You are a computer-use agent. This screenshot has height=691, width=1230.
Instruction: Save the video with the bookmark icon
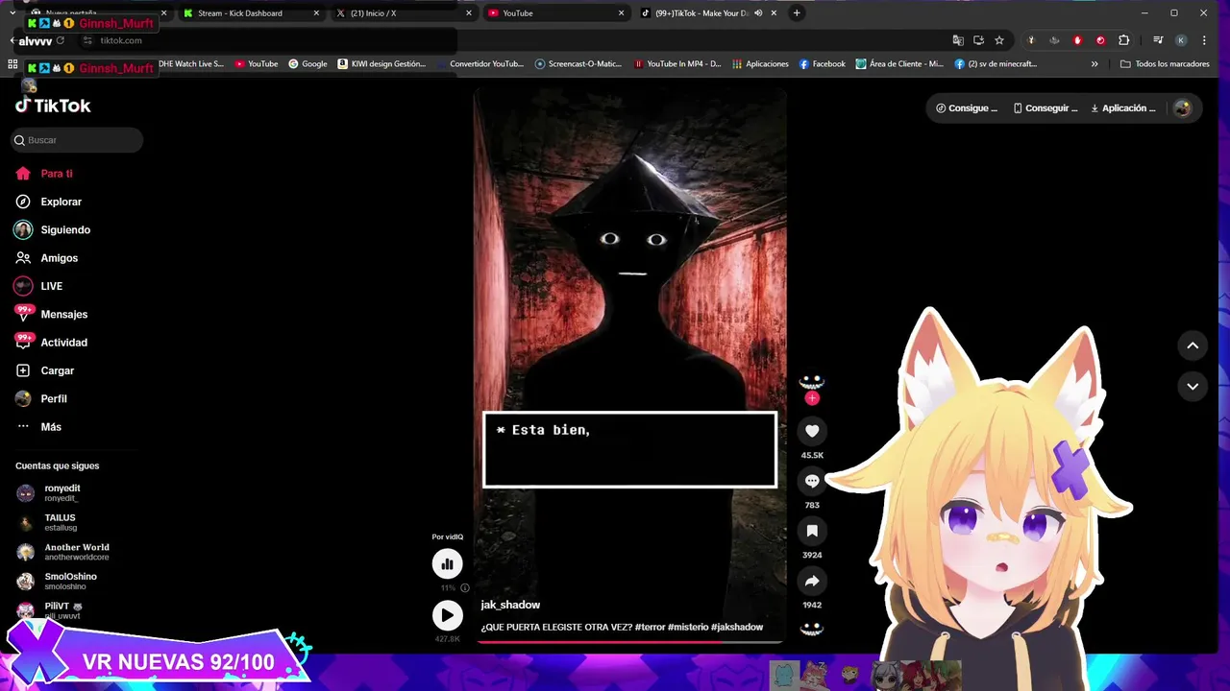point(812,531)
